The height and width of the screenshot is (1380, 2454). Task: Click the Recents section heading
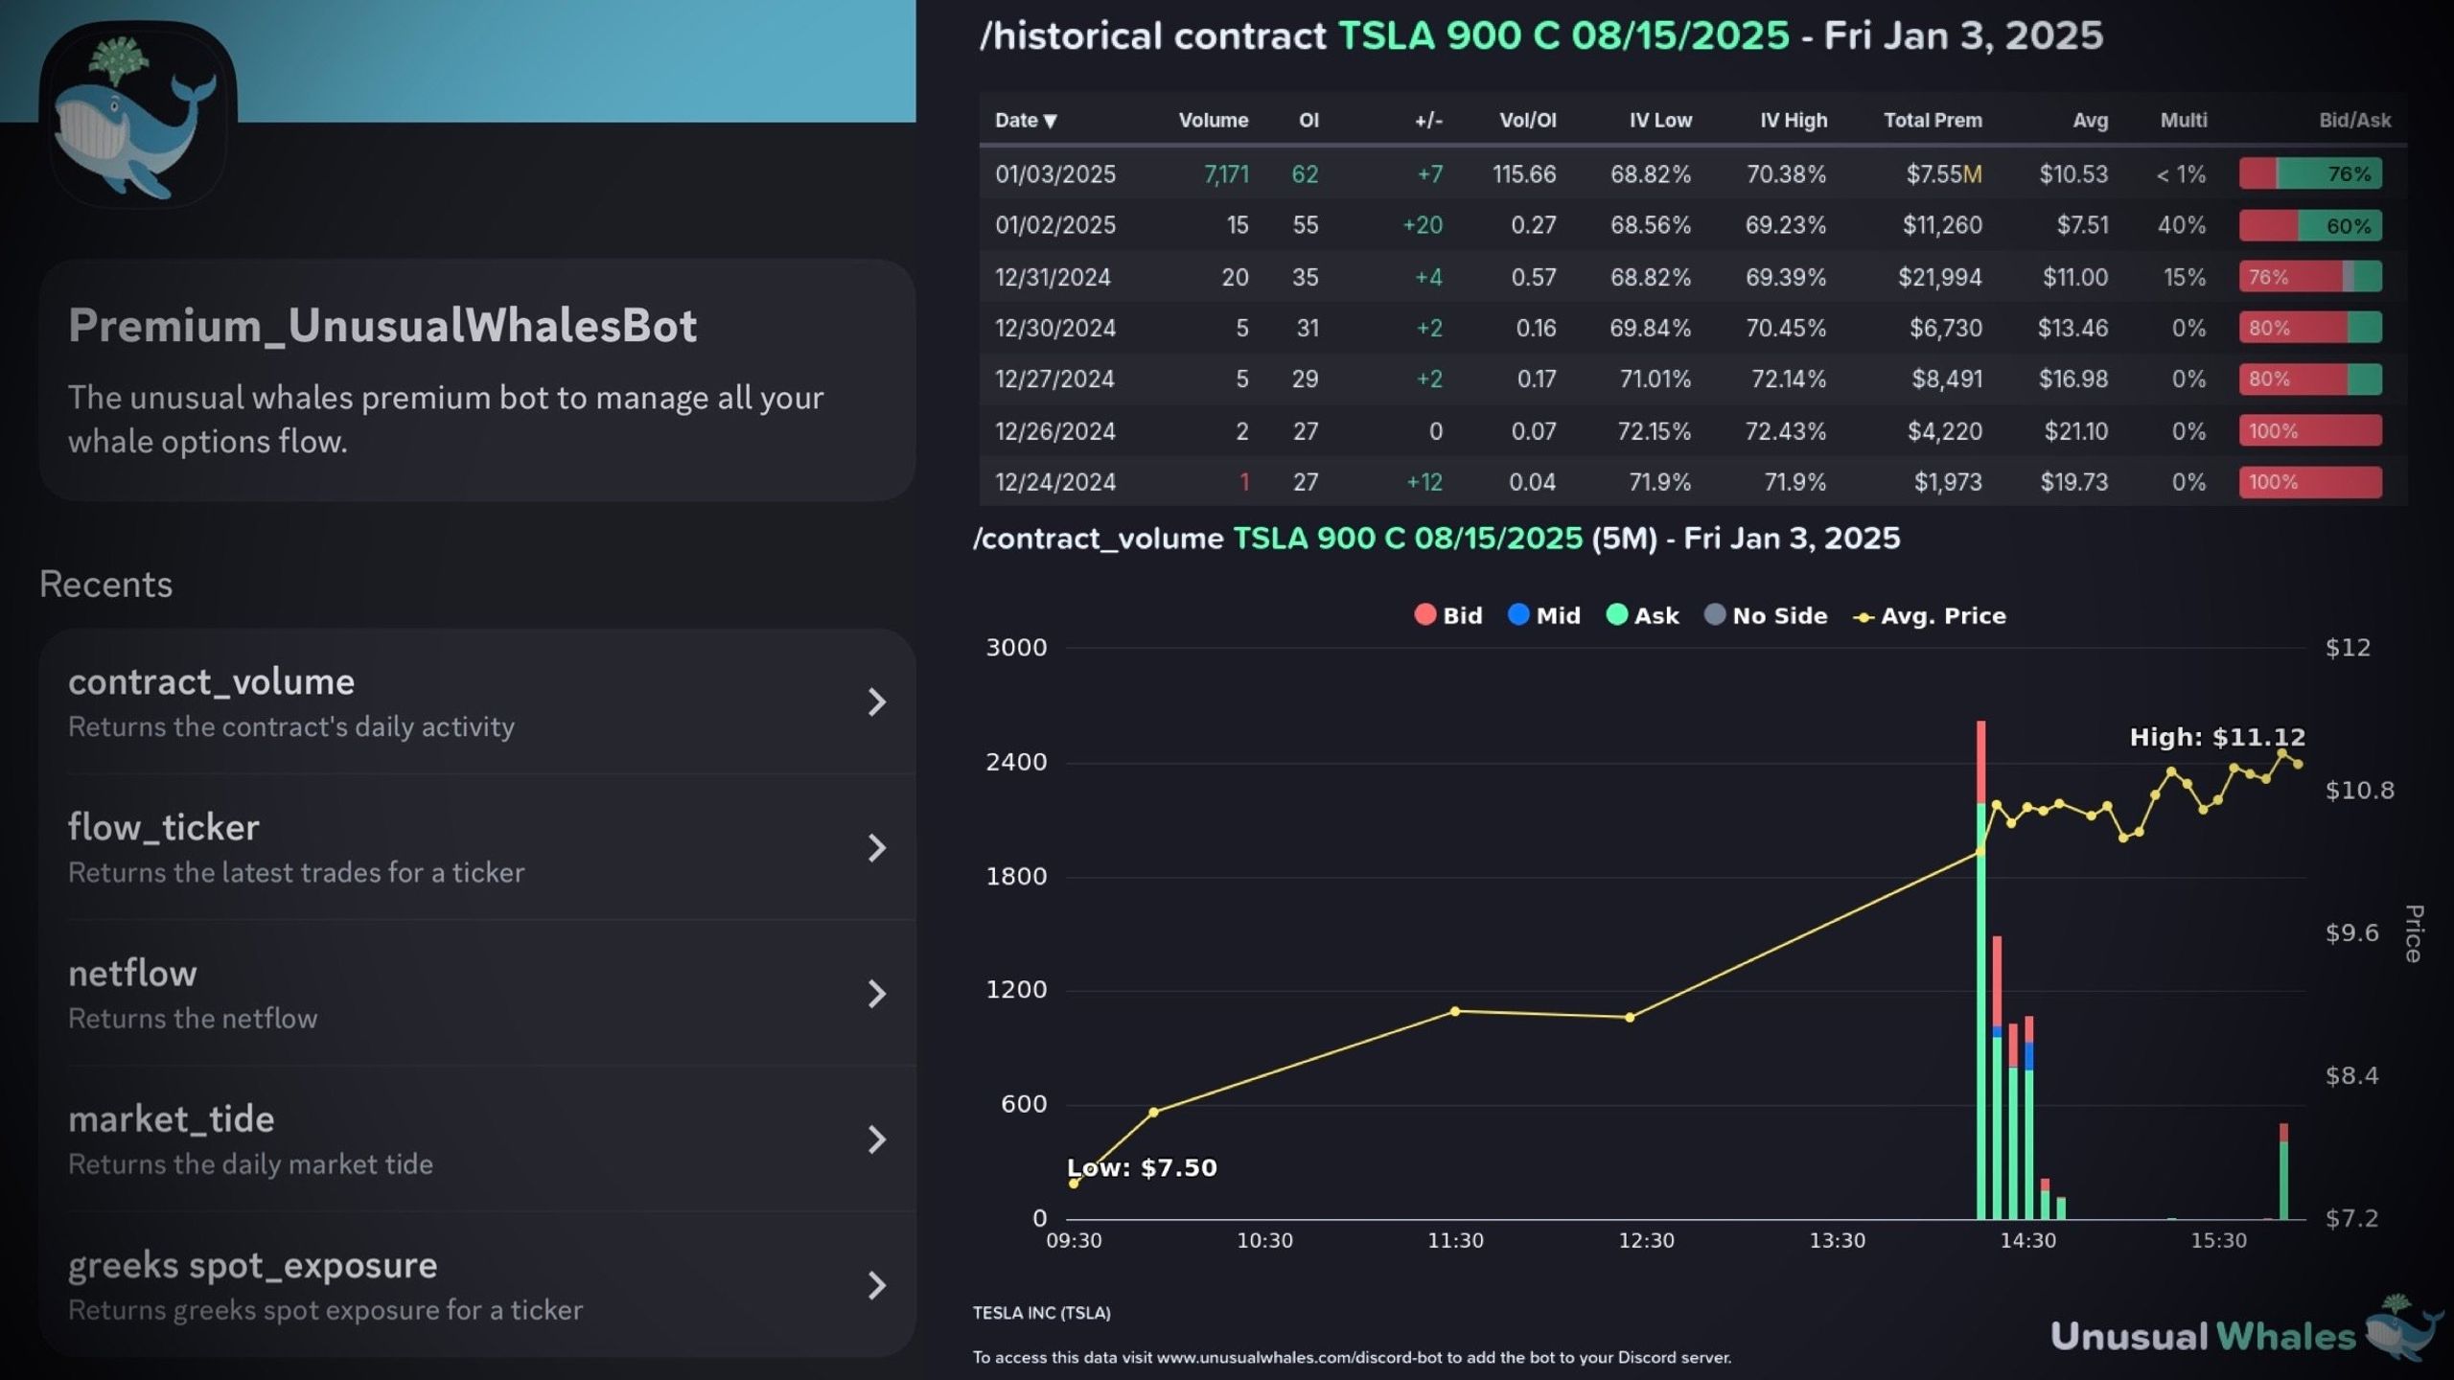click(x=105, y=585)
